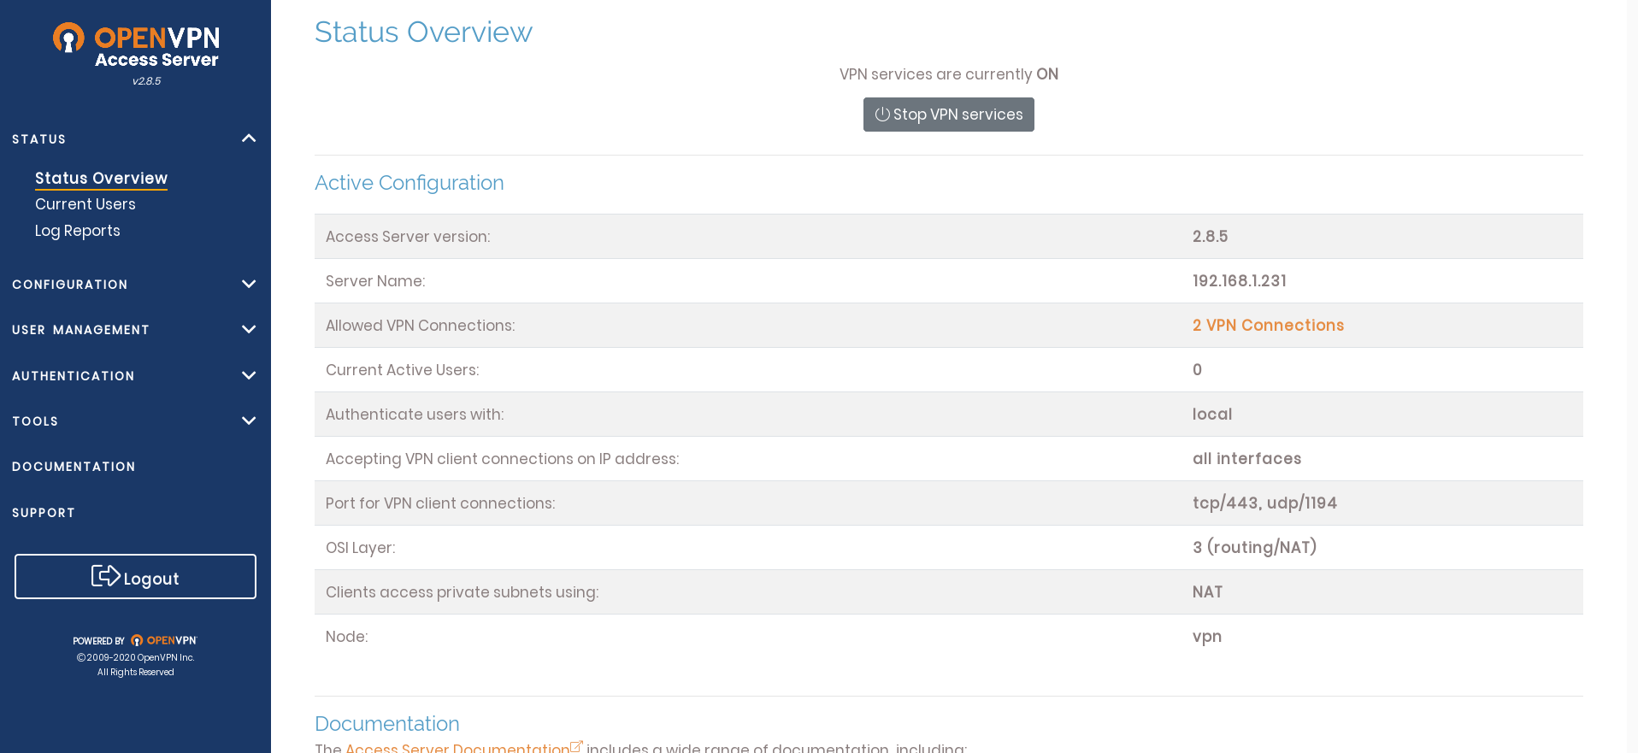
Task: Click 'VPN services are currently ON' text
Action: pyautogui.click(x=949, y=74)
